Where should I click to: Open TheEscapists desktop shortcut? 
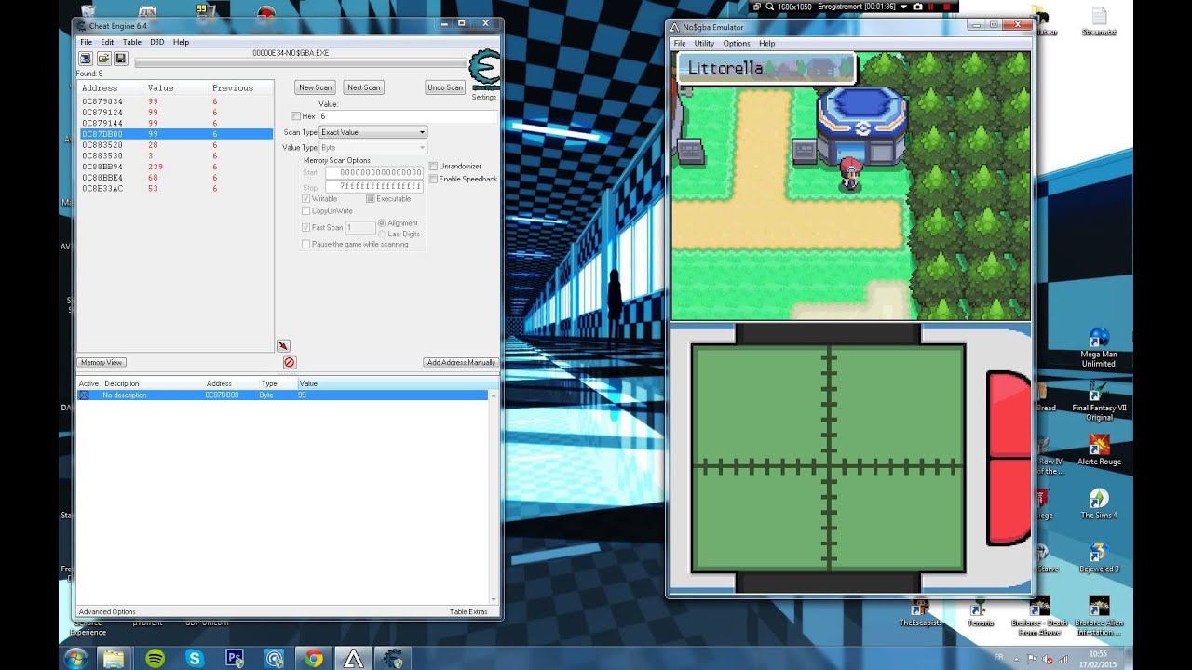920,612
